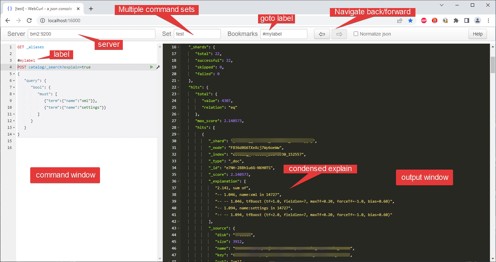Click the fold arrow at editor line 14

tap(14, 134)
